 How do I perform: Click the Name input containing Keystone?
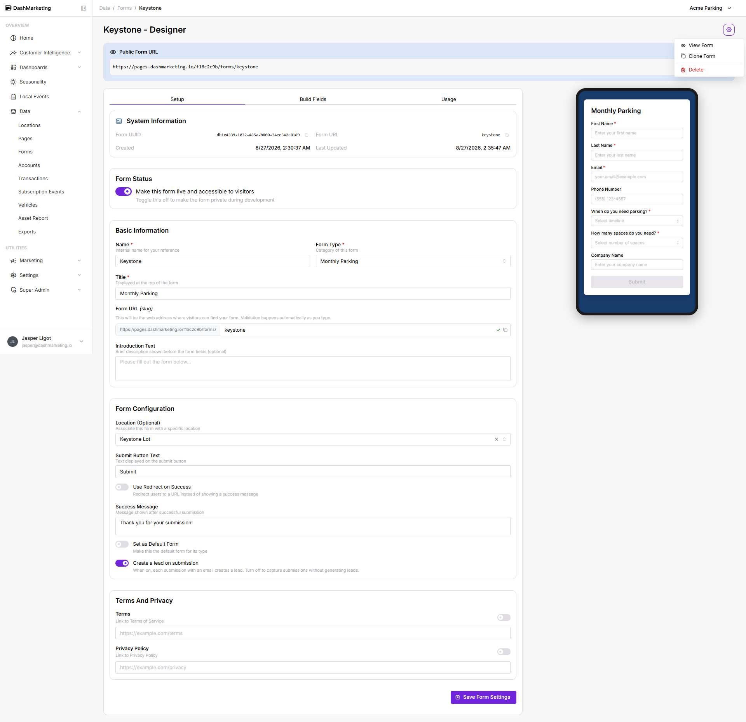213,261
